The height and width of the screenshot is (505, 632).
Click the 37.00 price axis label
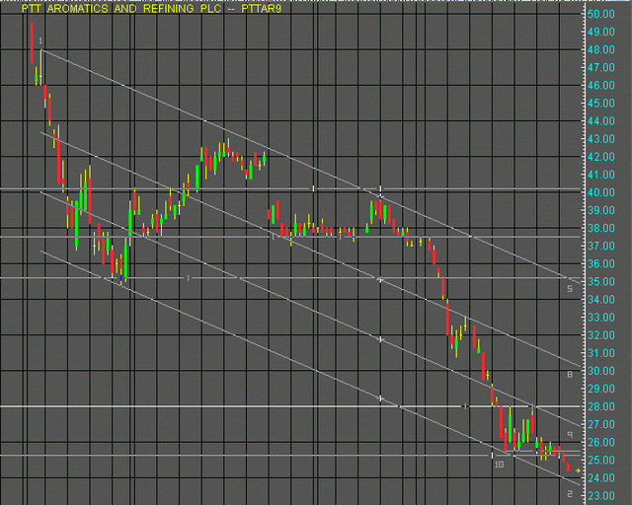point(601,246)
